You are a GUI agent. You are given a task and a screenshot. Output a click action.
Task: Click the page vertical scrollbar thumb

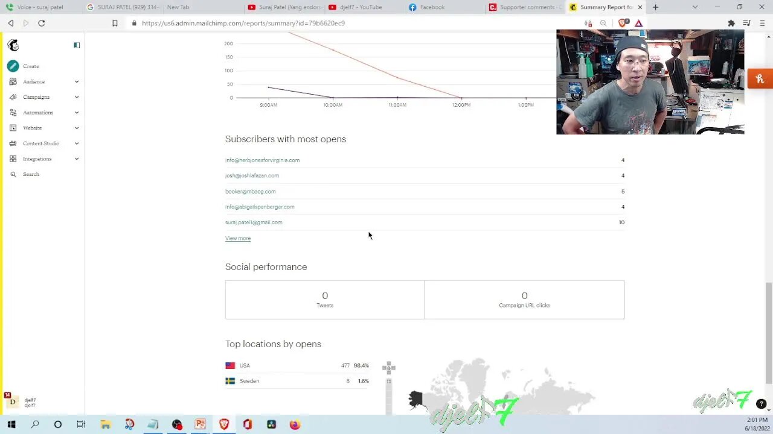coord(768,332)
